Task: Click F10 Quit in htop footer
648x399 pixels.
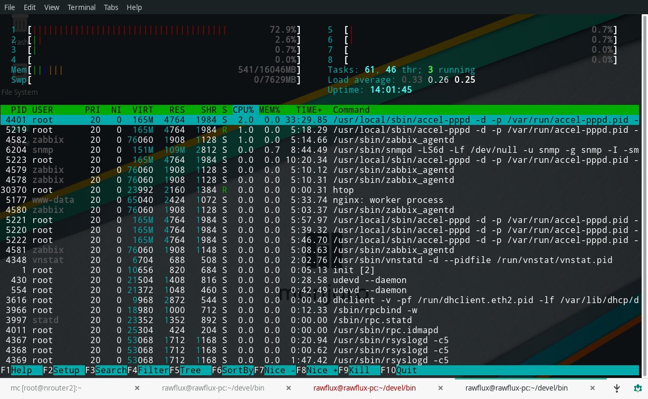Action: [x=399, y=370]
